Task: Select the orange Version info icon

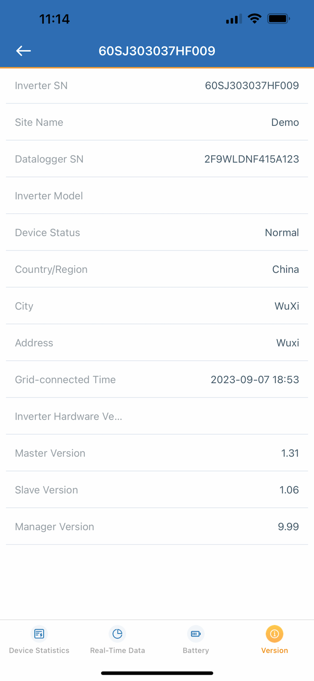Action: [x=275, y=633]
